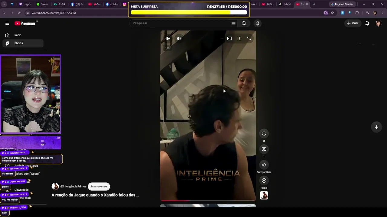
Task: Open the Short title 'A reação da Jaque'
Action: [95, 195]
